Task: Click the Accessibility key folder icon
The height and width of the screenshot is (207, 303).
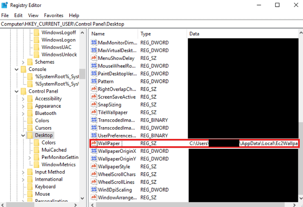Action: pyautogui.click(x=30, y=99)
